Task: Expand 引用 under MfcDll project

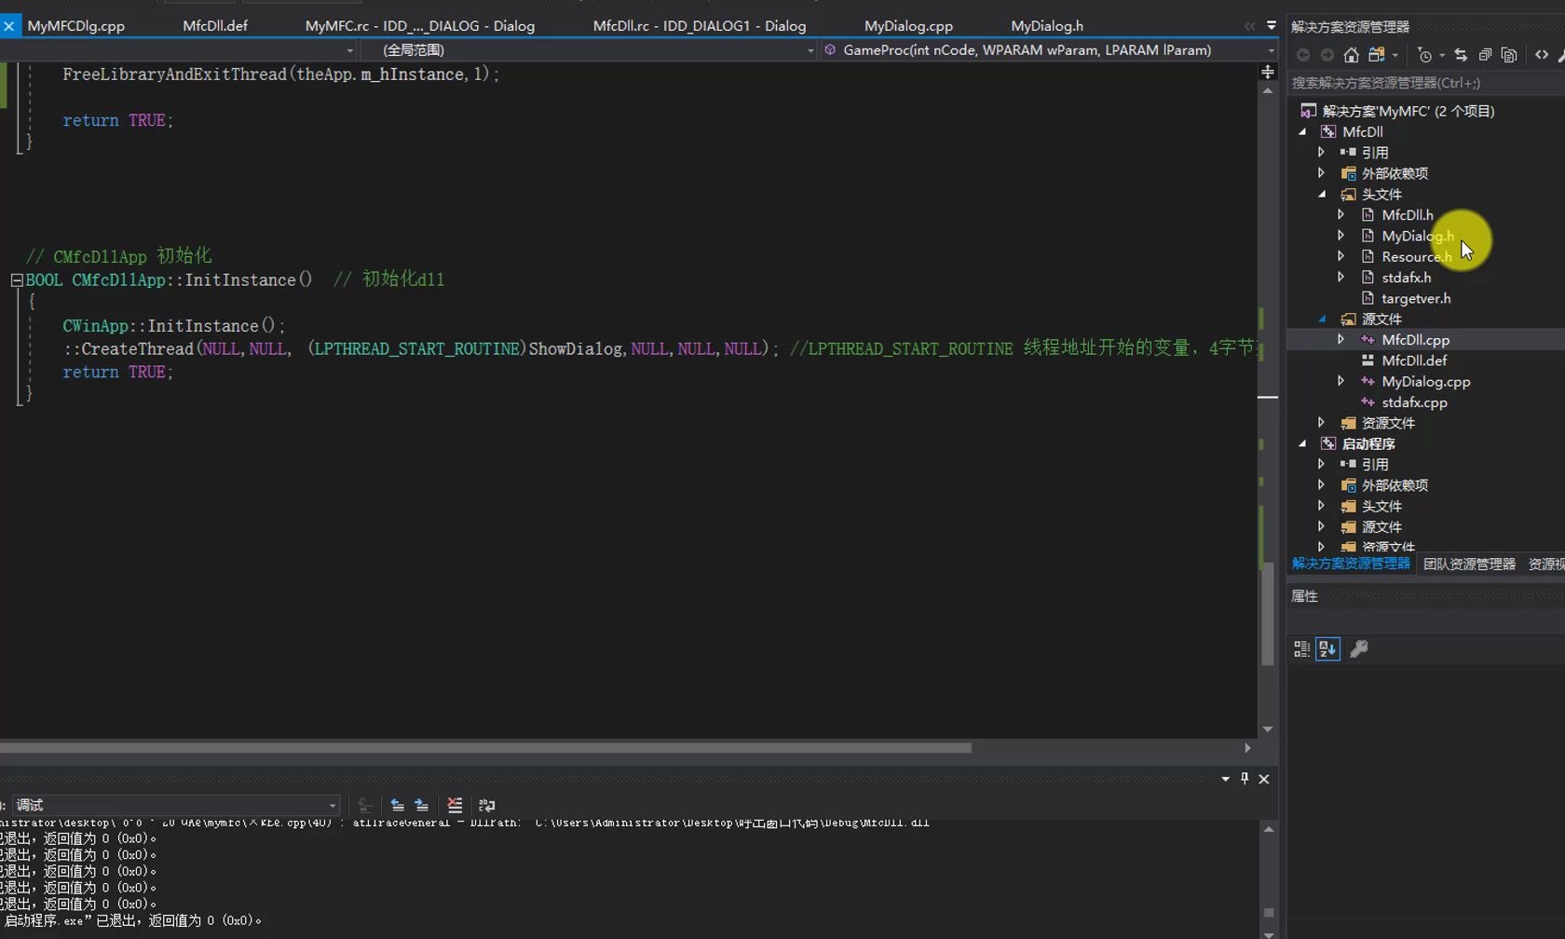Action: (1321, 152)
